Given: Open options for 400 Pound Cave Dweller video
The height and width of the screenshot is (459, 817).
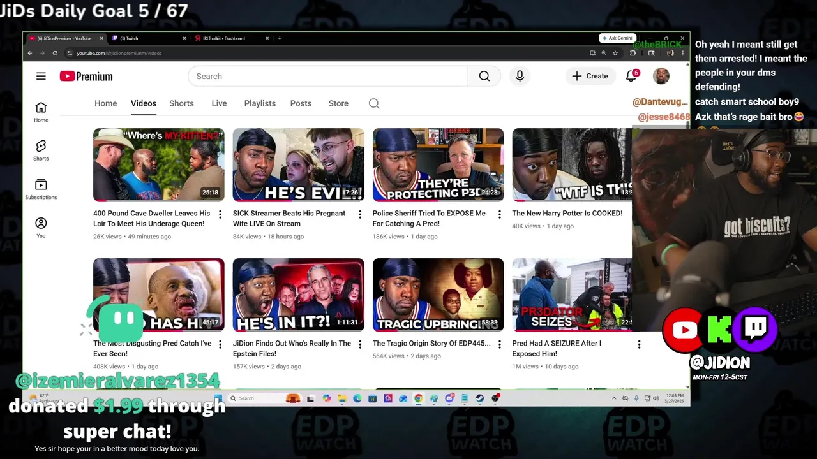Looking at the screenshot, I should tap(220, 214).
